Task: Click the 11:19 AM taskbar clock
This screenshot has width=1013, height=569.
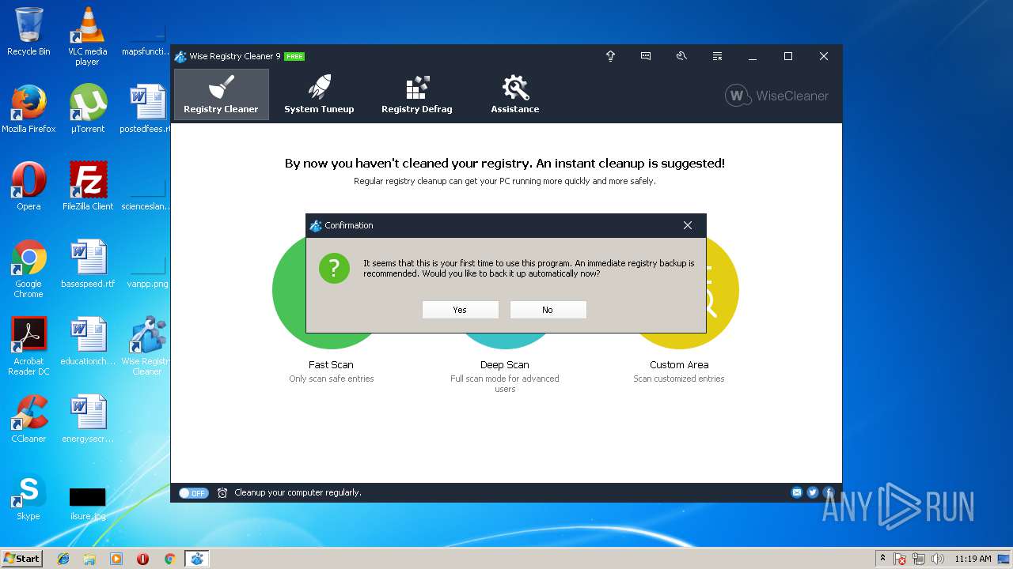Action: (x=973, y=559)
